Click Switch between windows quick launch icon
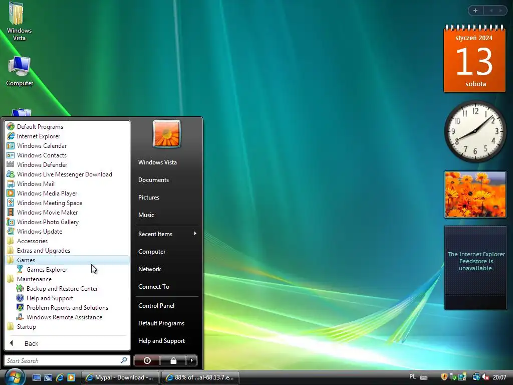The width and height of the screenshot is (513, 385). point(48,377)
